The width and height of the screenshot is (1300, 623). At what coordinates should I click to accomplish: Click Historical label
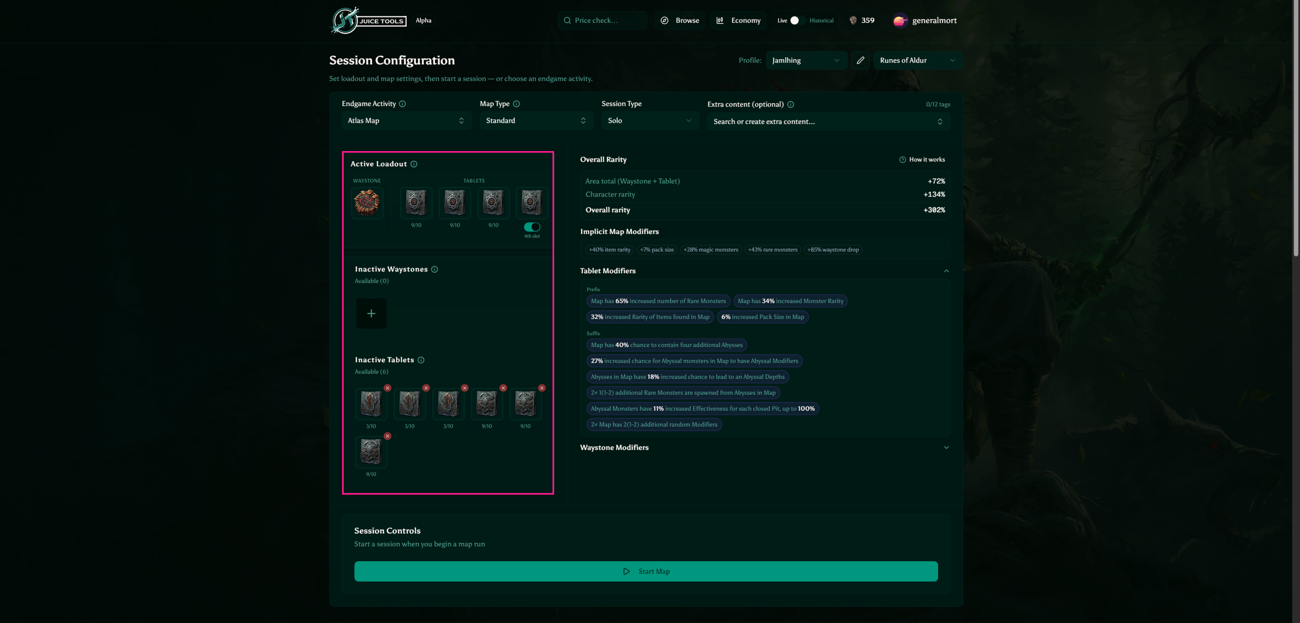tap(821, 21)
